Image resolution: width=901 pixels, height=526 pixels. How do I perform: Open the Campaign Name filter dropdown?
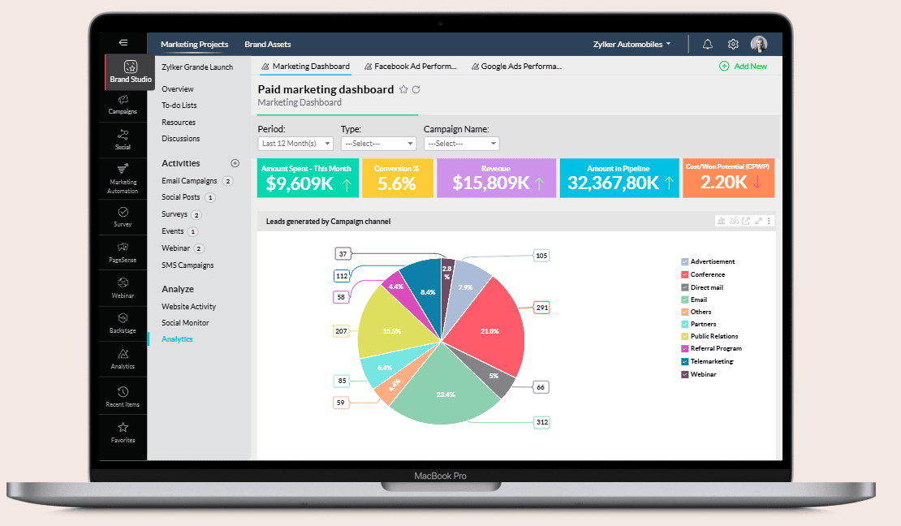pyautogui.click(x=461, y=144)
